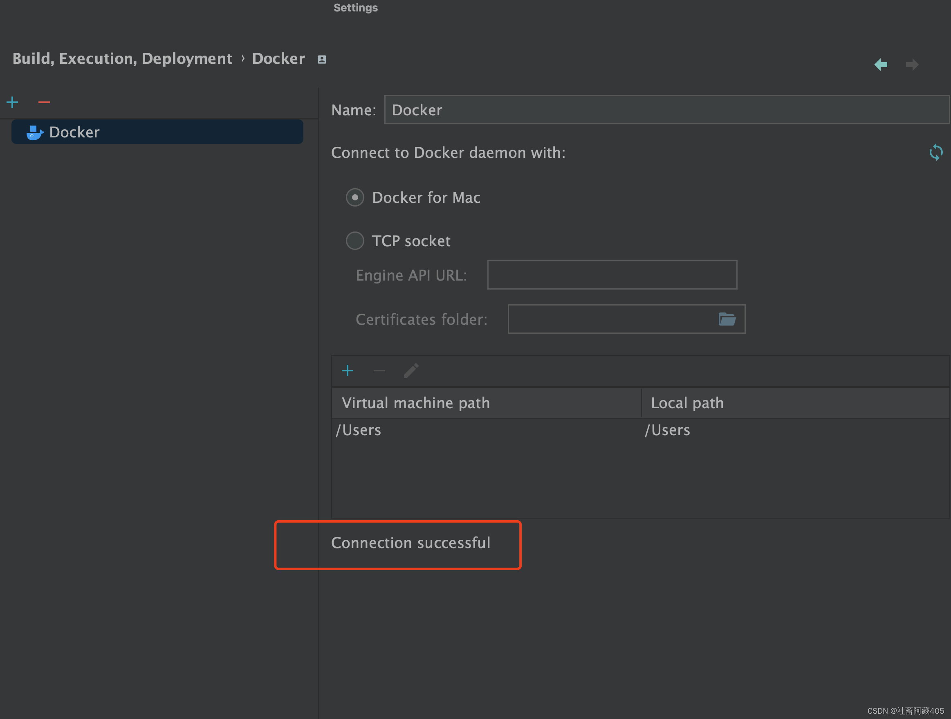Refresh the Docker daemon connection
Viewport: 951px width, 719px height.
coord(935,152)
